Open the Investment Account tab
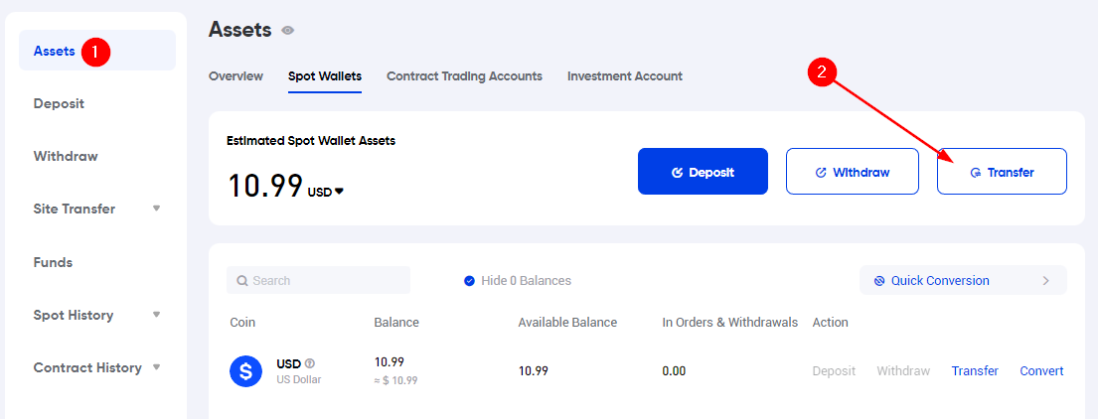This screenshot has height=419, width=1098. (625, 76)
